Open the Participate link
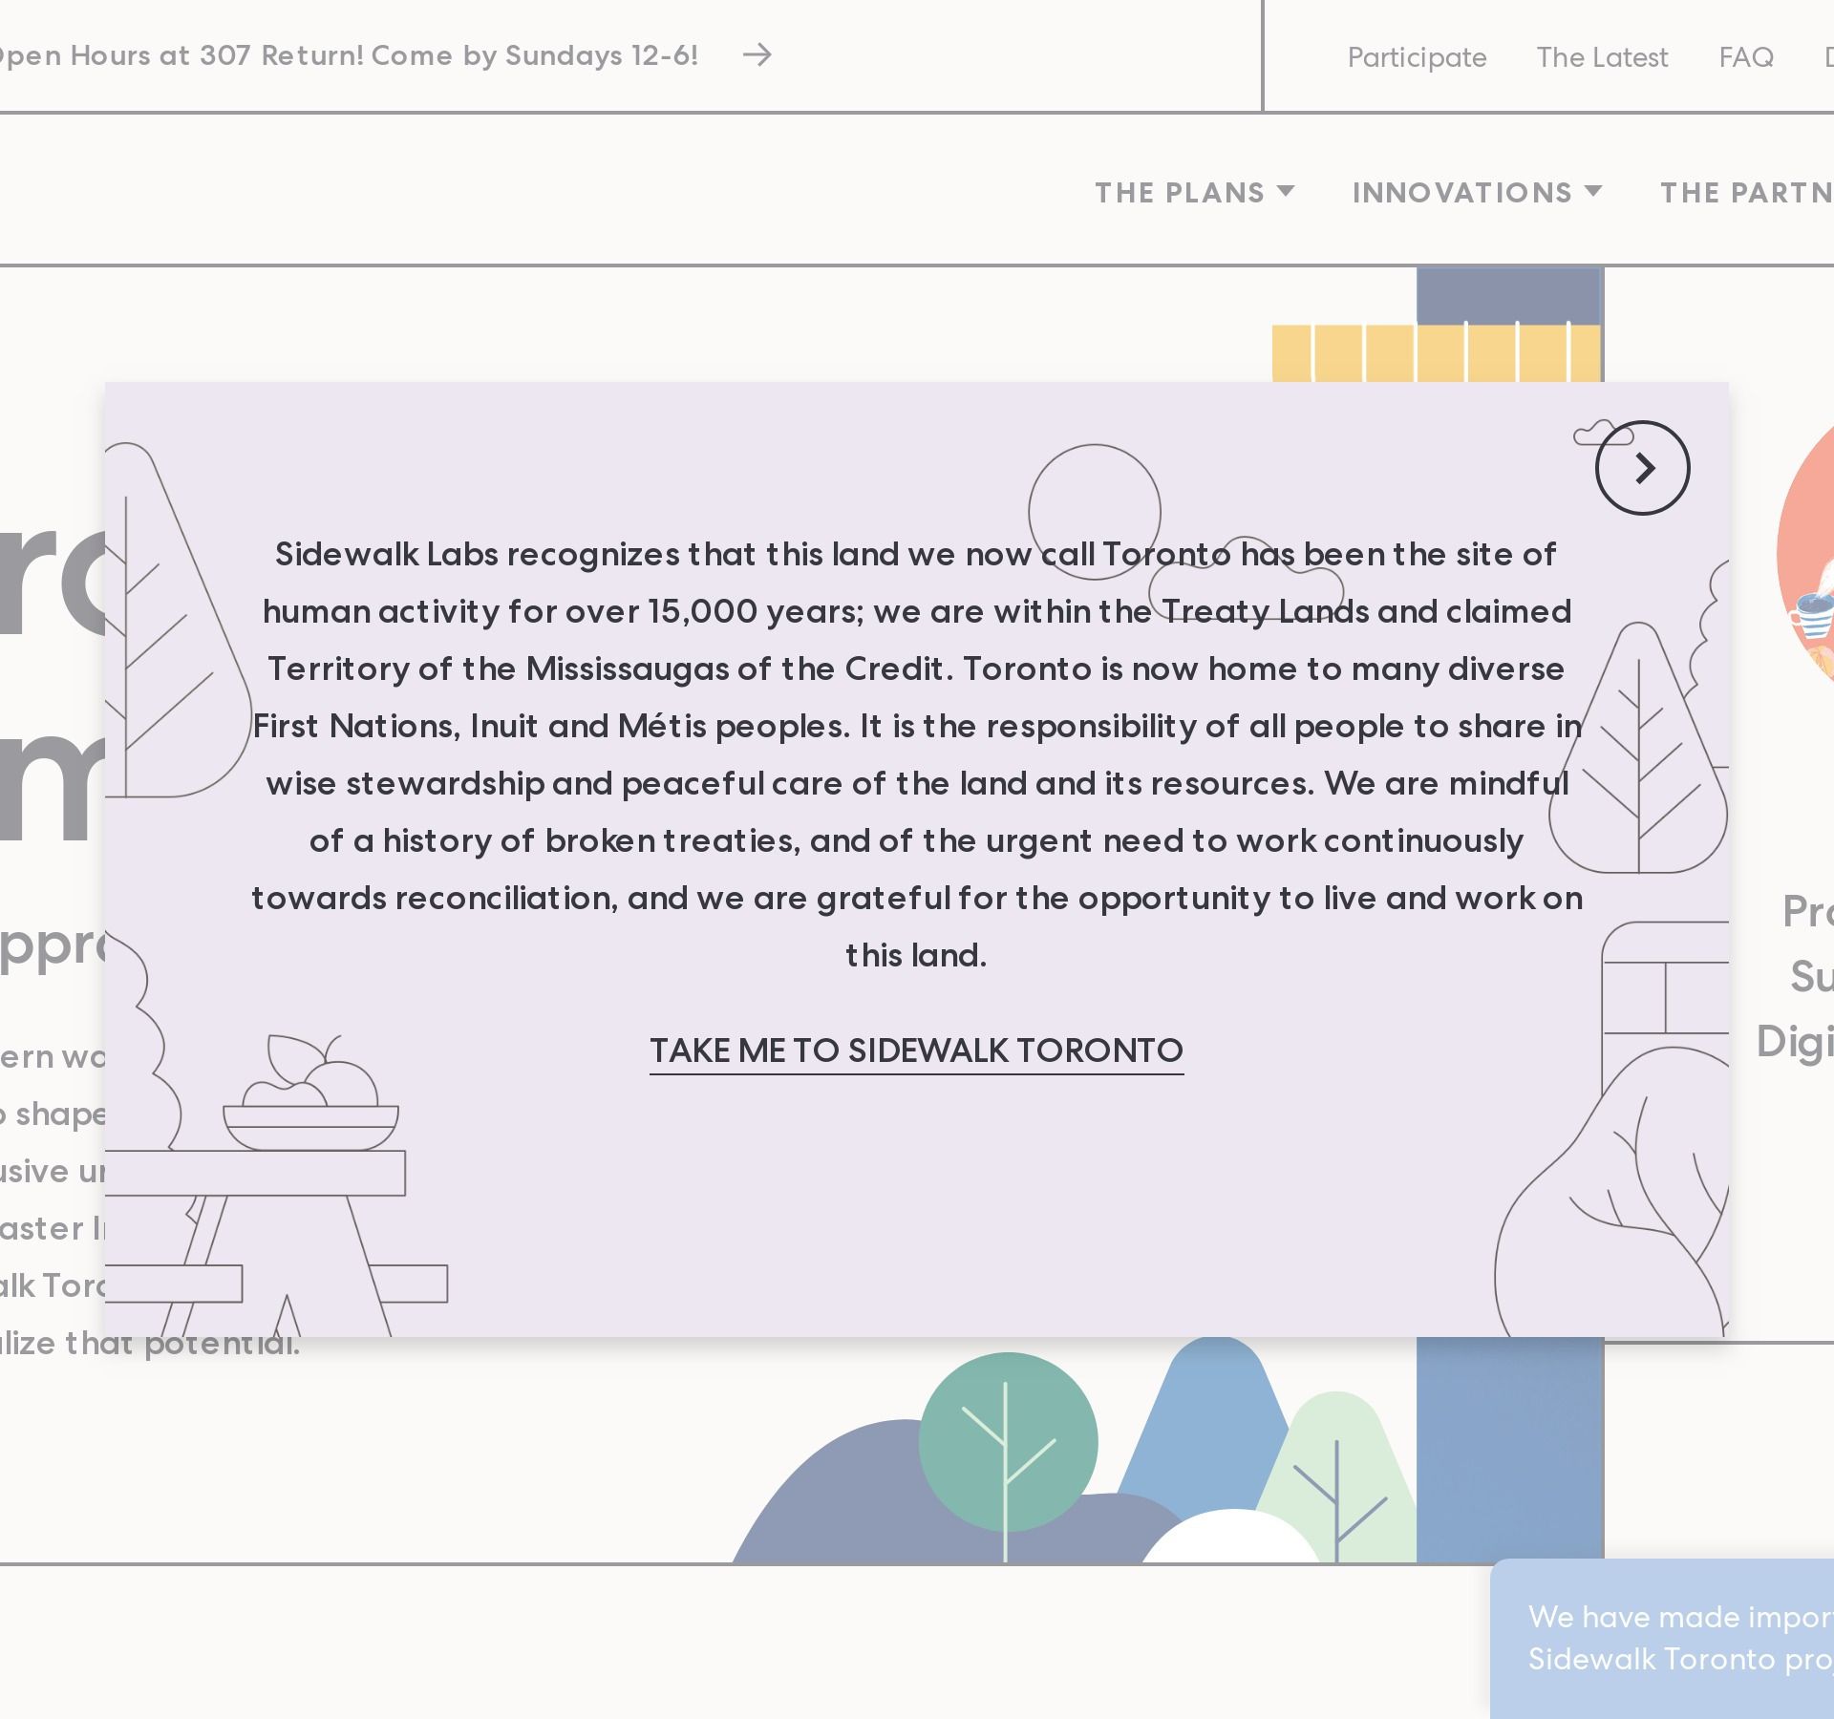The image size is (1834, 1719). click(1417, 57)
